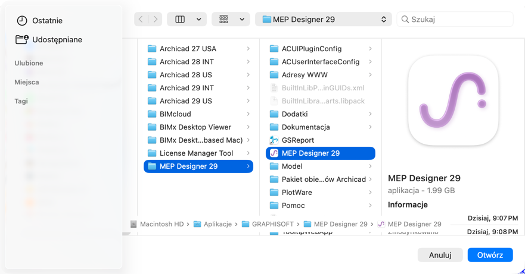Viewport: 525px width, 274px height.
Task: Click the grid grouping icon
Action: tap(223, 20)
